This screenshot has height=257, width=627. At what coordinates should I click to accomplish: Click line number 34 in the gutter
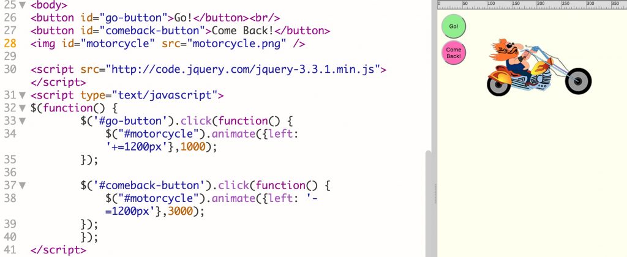(10, 134)
